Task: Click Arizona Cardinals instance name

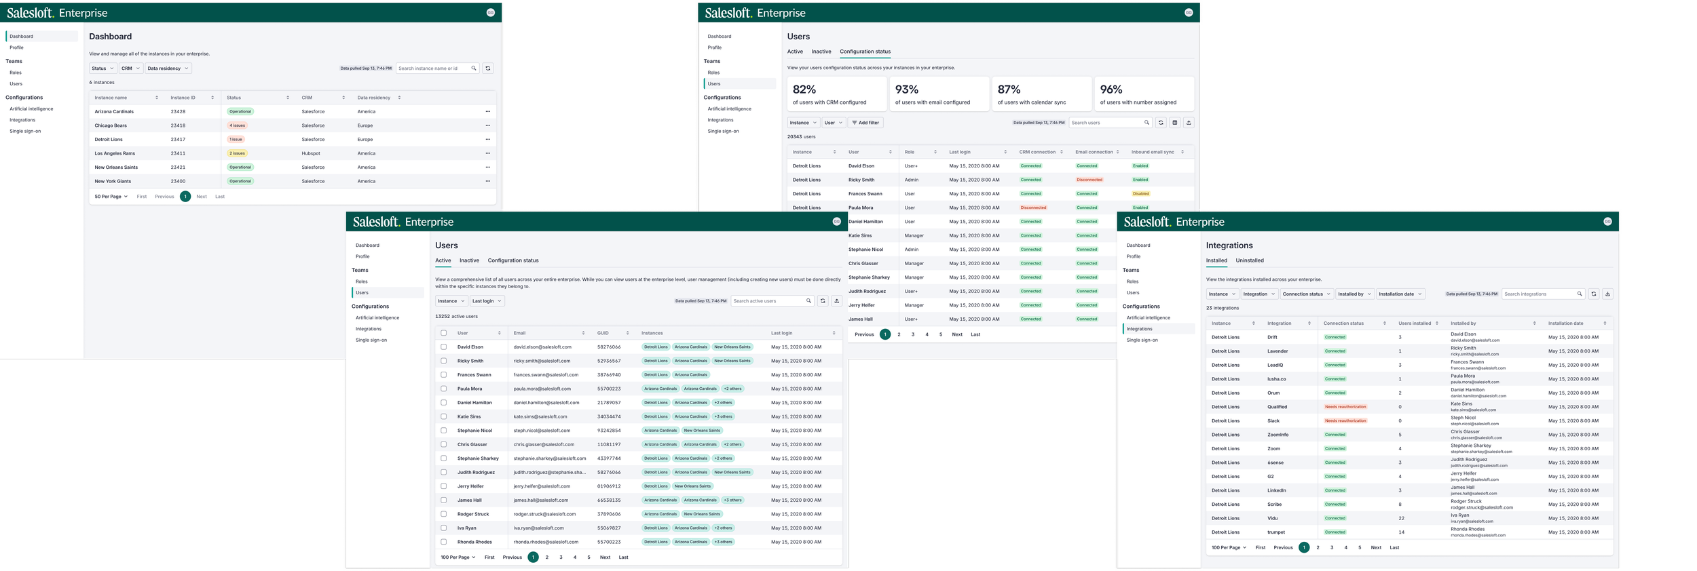Action: click(x=114, y=112)
